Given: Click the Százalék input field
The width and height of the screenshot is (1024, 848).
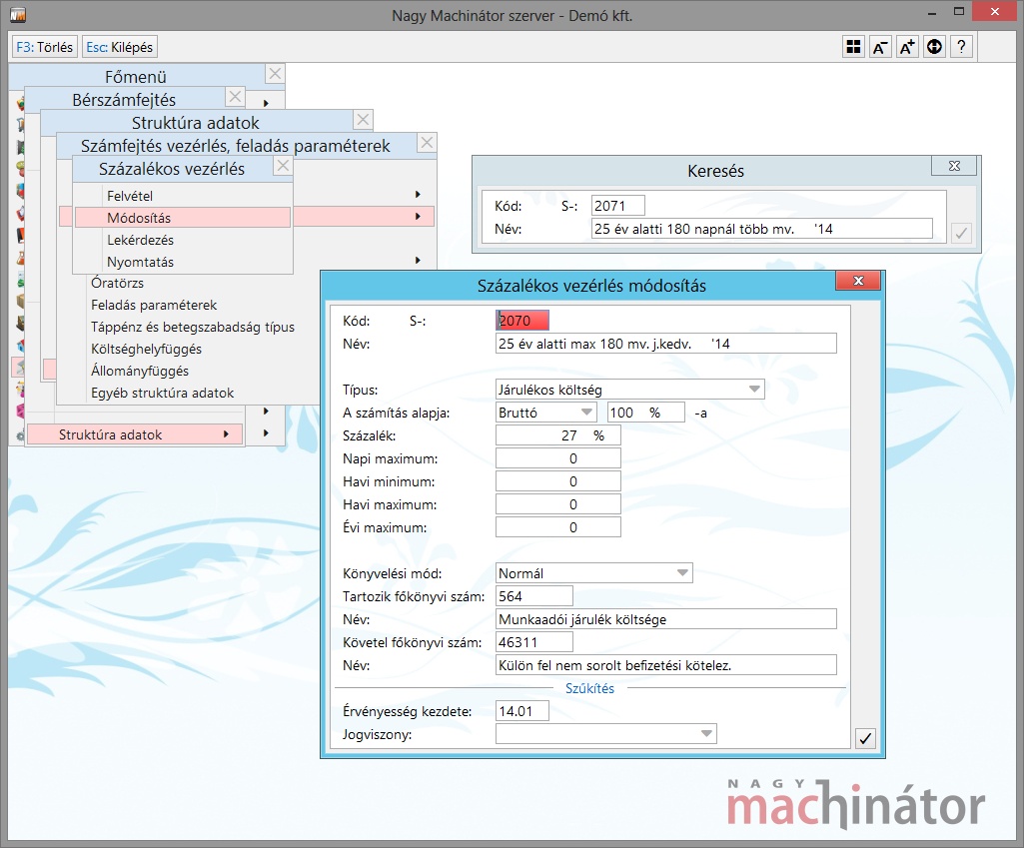Looking at the screenshot, I should pos(557,435).
